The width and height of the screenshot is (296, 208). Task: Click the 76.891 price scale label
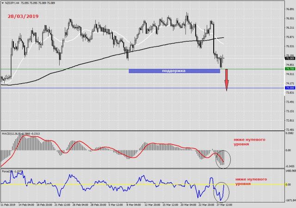click(x=290, y=9)
